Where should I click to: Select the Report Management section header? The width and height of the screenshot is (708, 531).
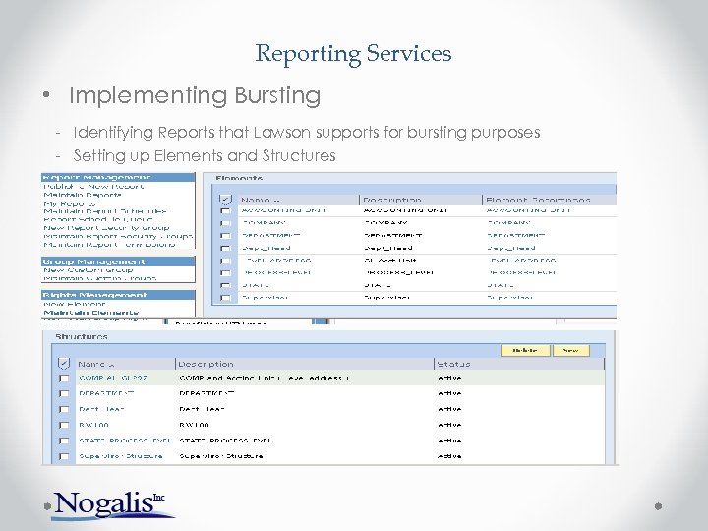click(118, 177)
